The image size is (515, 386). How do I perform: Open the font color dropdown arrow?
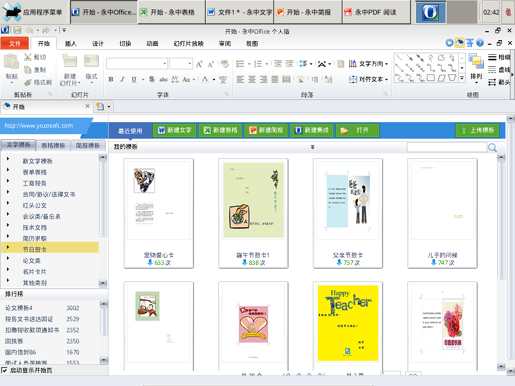tap(214, 79)
